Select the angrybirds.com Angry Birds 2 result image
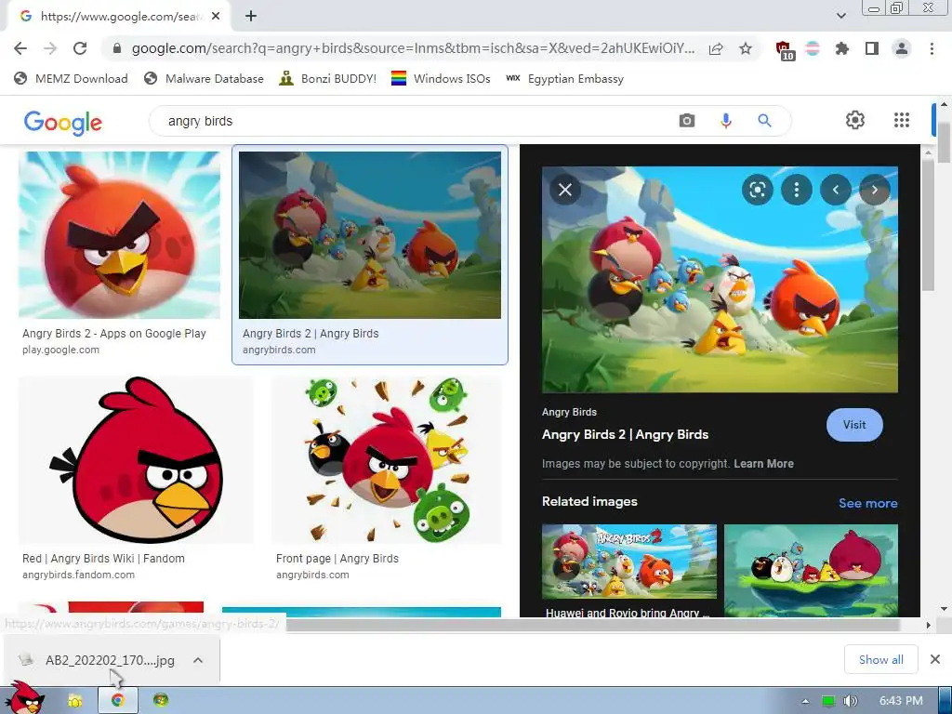Screen dimensions: 952x714 coord(370,235)
